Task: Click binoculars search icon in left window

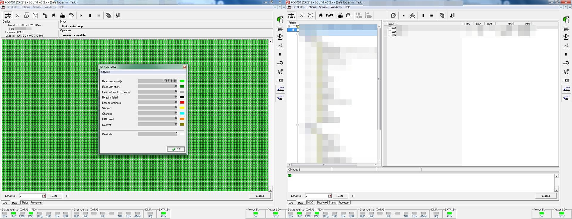Action: pyautogui.click(x=54, y=15)
